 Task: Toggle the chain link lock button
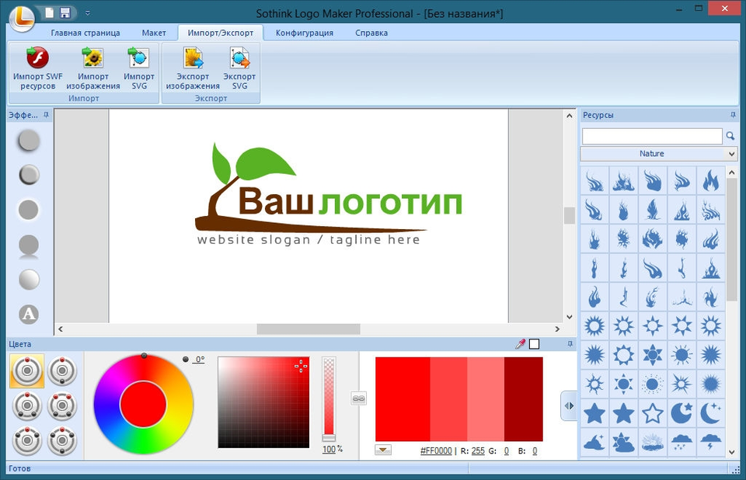pyautogui.click(x=358, y=398)
